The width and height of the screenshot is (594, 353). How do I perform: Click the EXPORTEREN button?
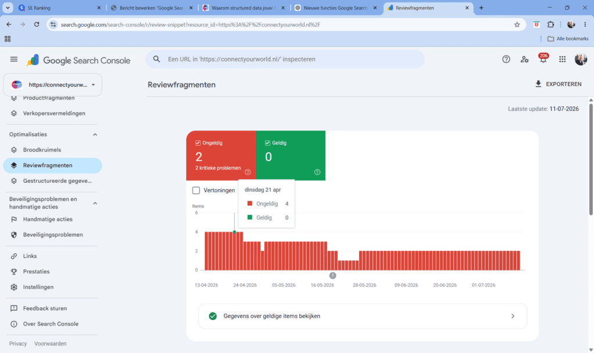(558, 84)
